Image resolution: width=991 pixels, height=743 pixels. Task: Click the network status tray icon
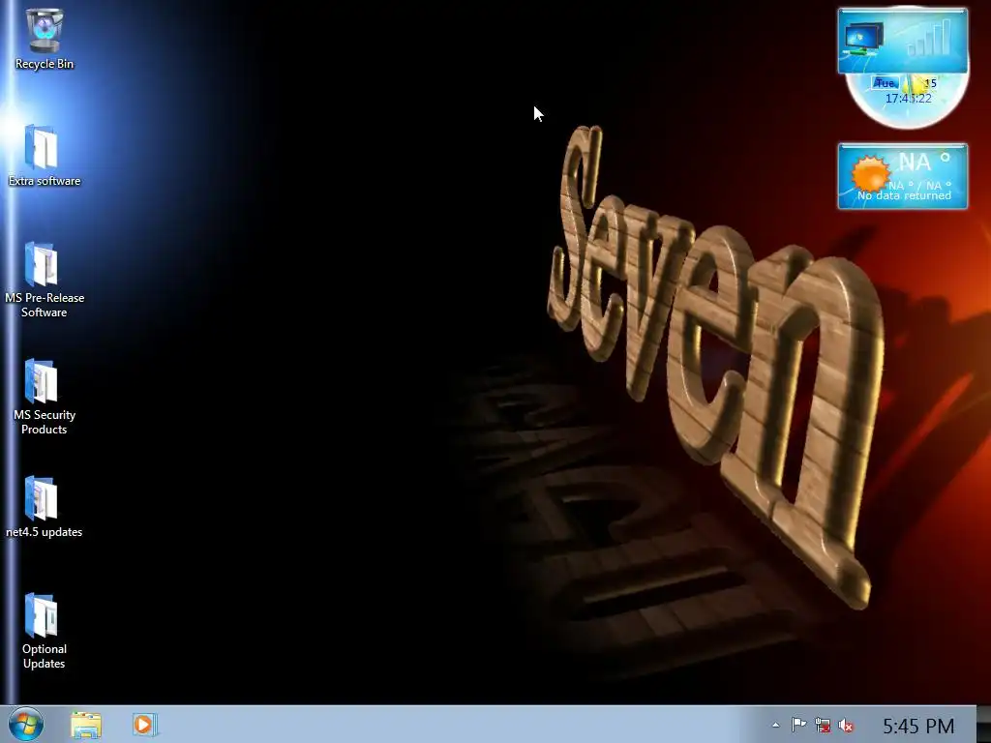(x=823, y=725)
